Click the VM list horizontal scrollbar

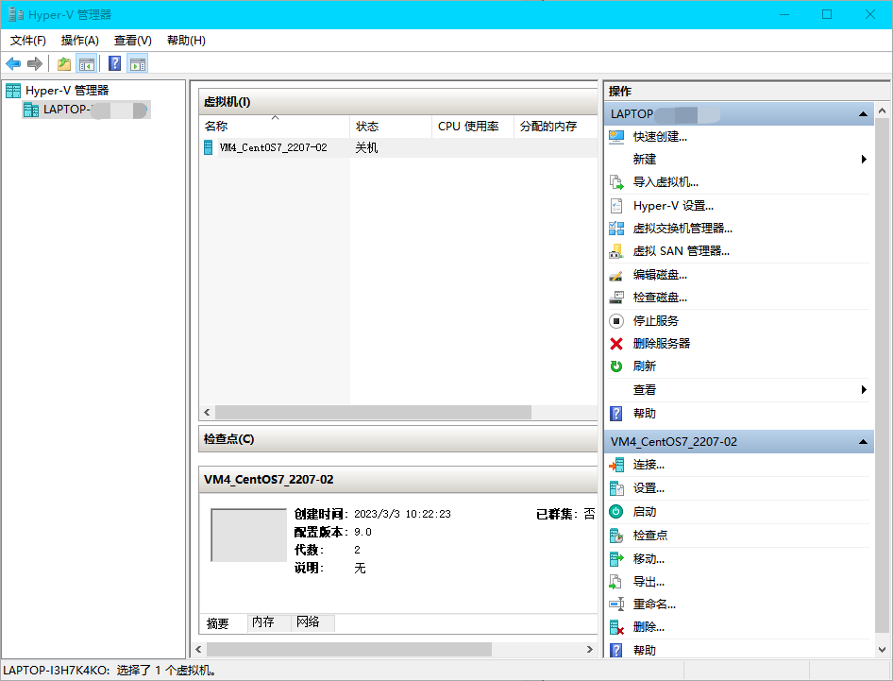pyautogui.click(x=373, y=412)
